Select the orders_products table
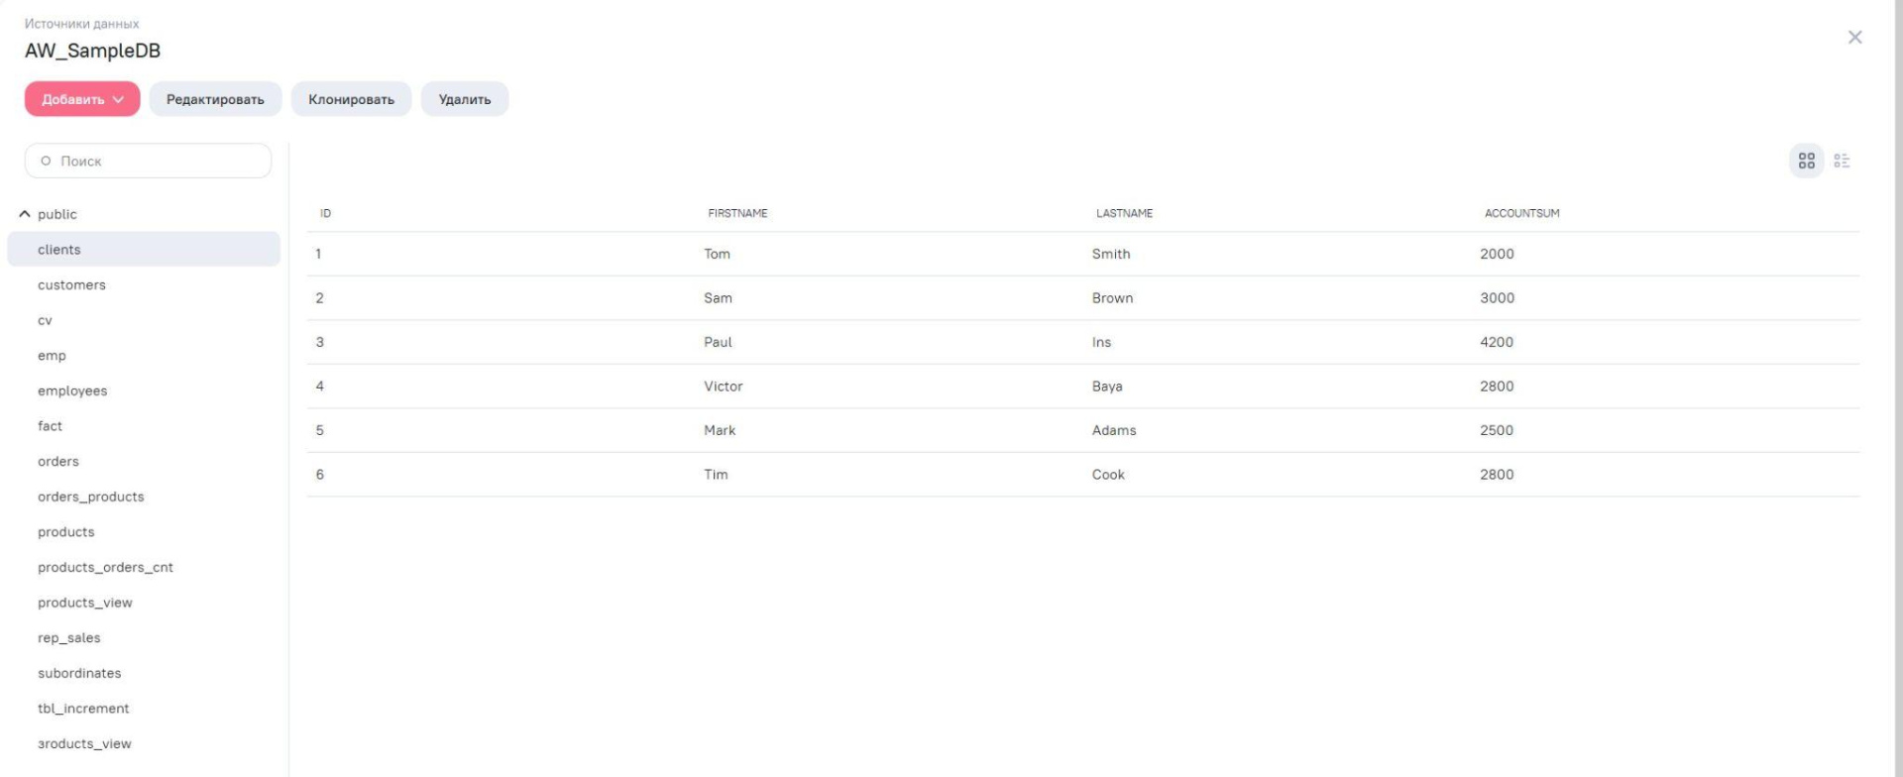The height and width of the screenshot is (777, 1903). tap(91, 497)
